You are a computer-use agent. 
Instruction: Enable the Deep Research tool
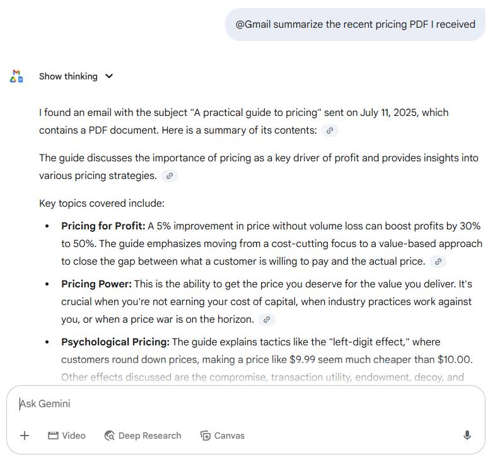143,436
